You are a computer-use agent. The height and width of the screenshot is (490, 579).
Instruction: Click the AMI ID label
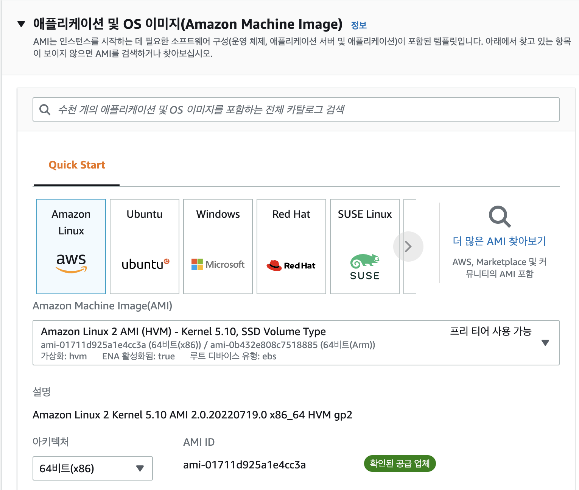[x=199, y=442]
